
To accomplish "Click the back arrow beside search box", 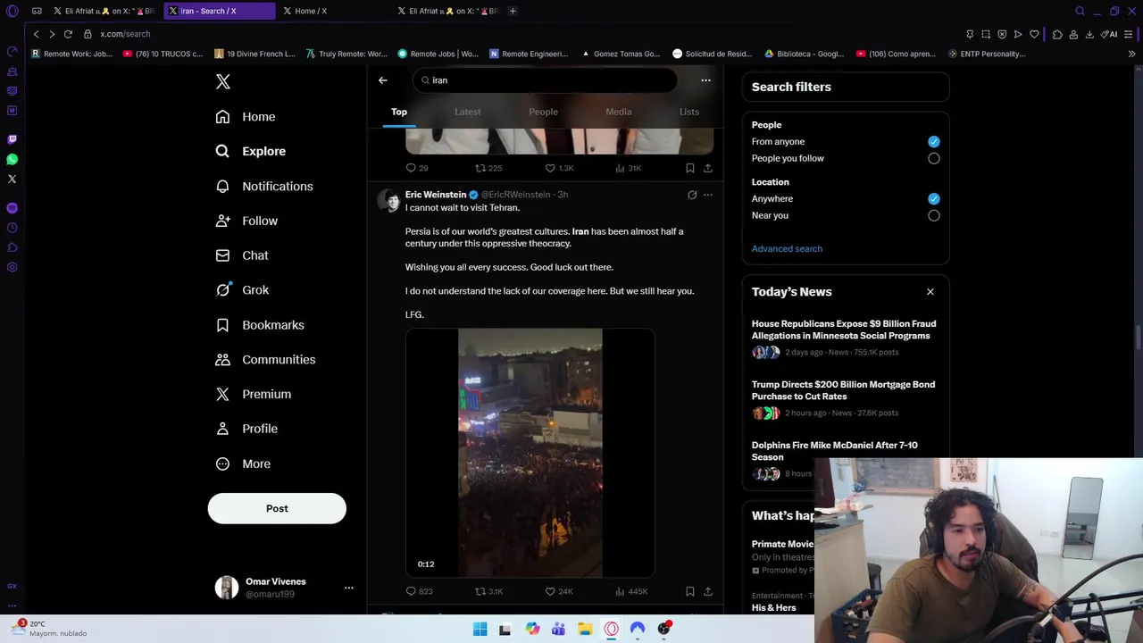I will [x=383, y=80].
